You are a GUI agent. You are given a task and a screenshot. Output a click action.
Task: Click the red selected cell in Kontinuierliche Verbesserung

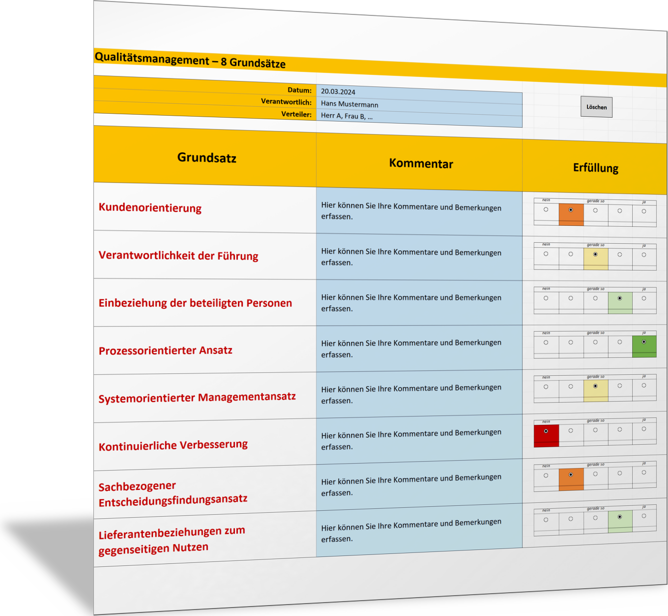click(x=546, y=435)
